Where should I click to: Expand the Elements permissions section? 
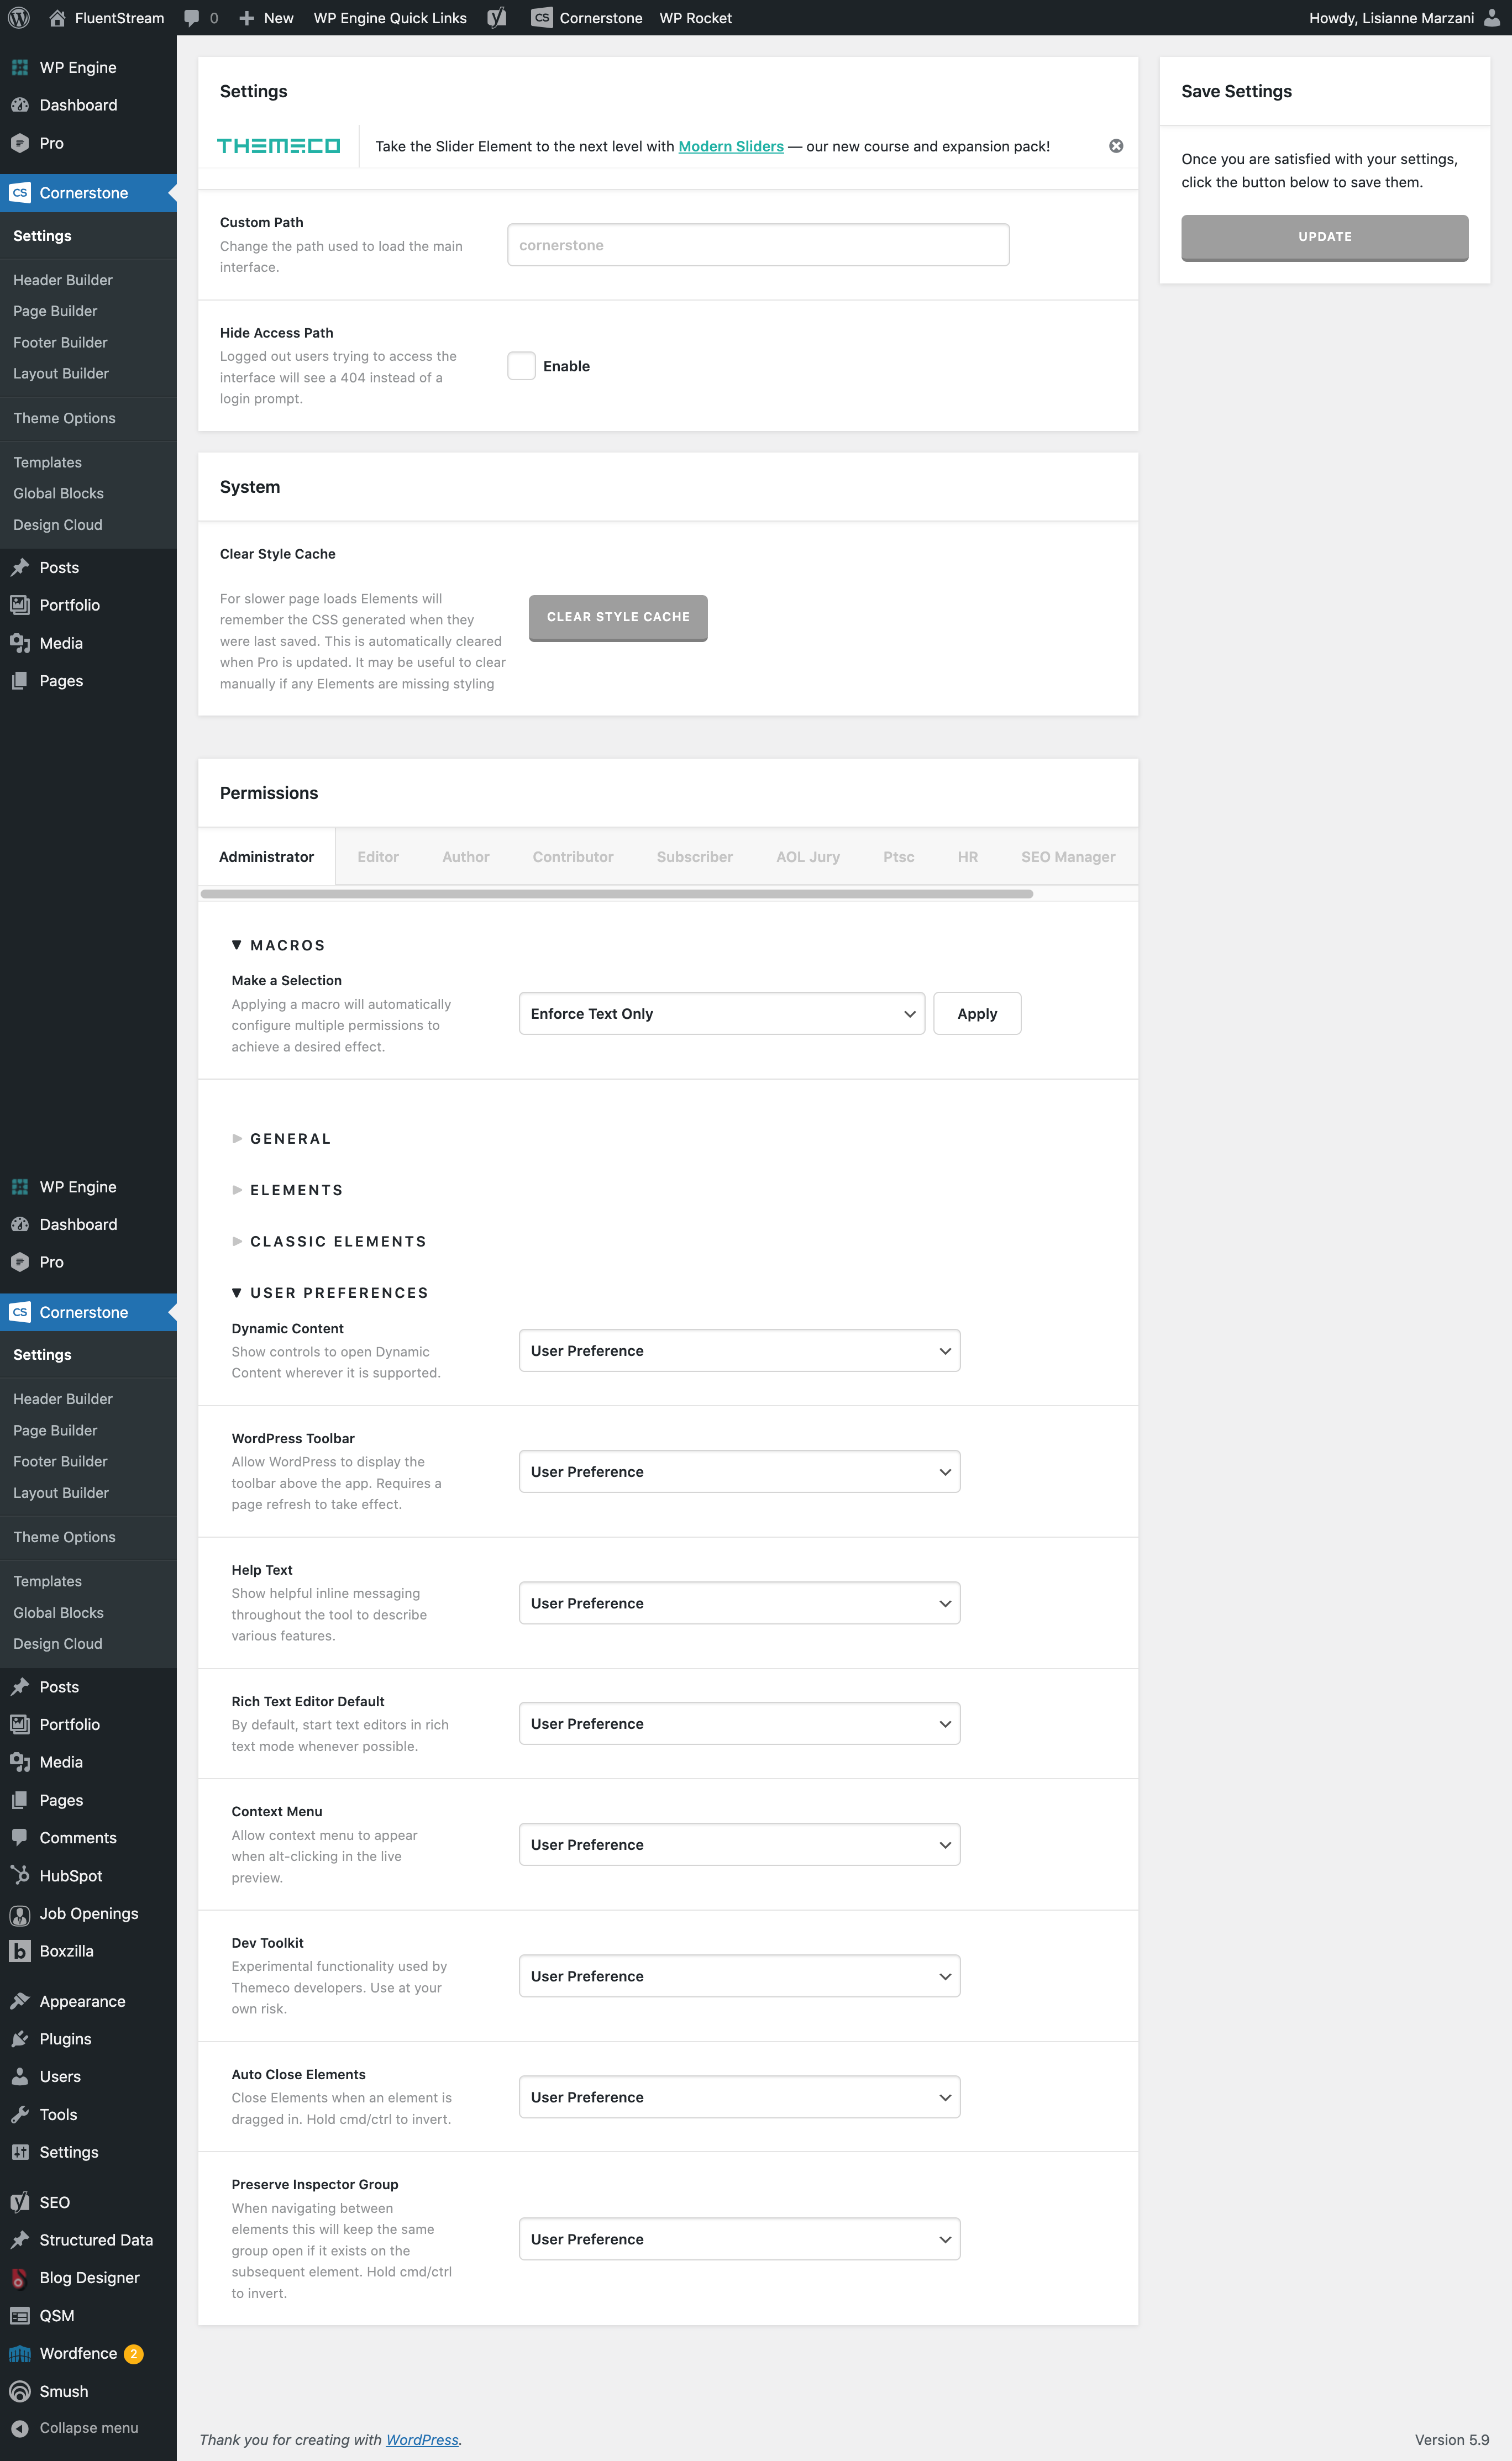point(287,1190)
